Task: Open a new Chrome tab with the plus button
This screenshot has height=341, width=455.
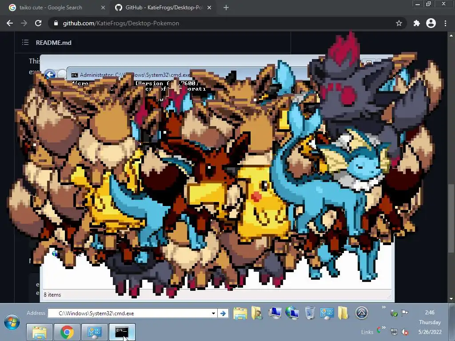Action: click(226, 8)
